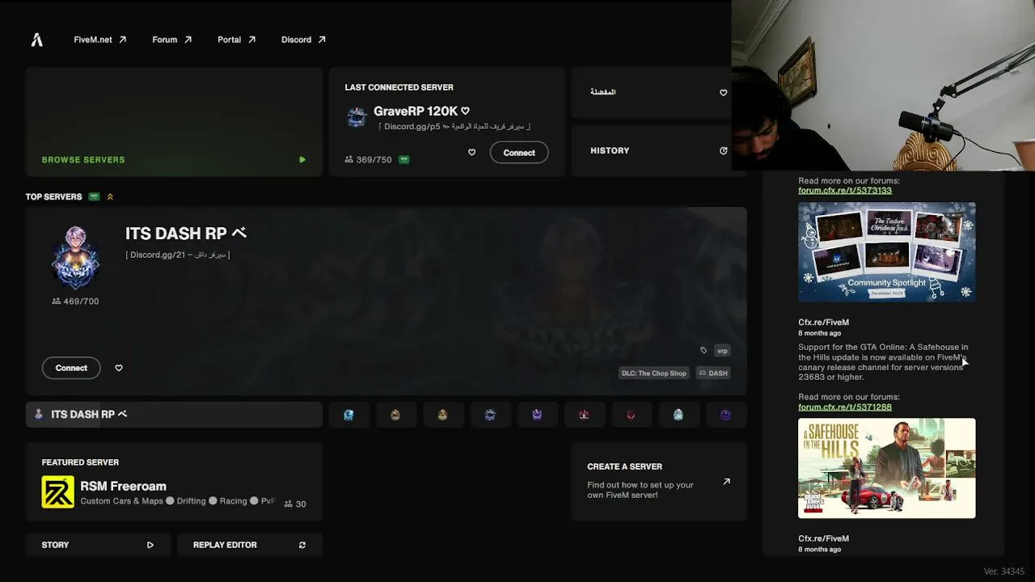This screenshot has height=582, width=1035.
Task: Click the 469/700 player count
Action: tap(75, 302)
